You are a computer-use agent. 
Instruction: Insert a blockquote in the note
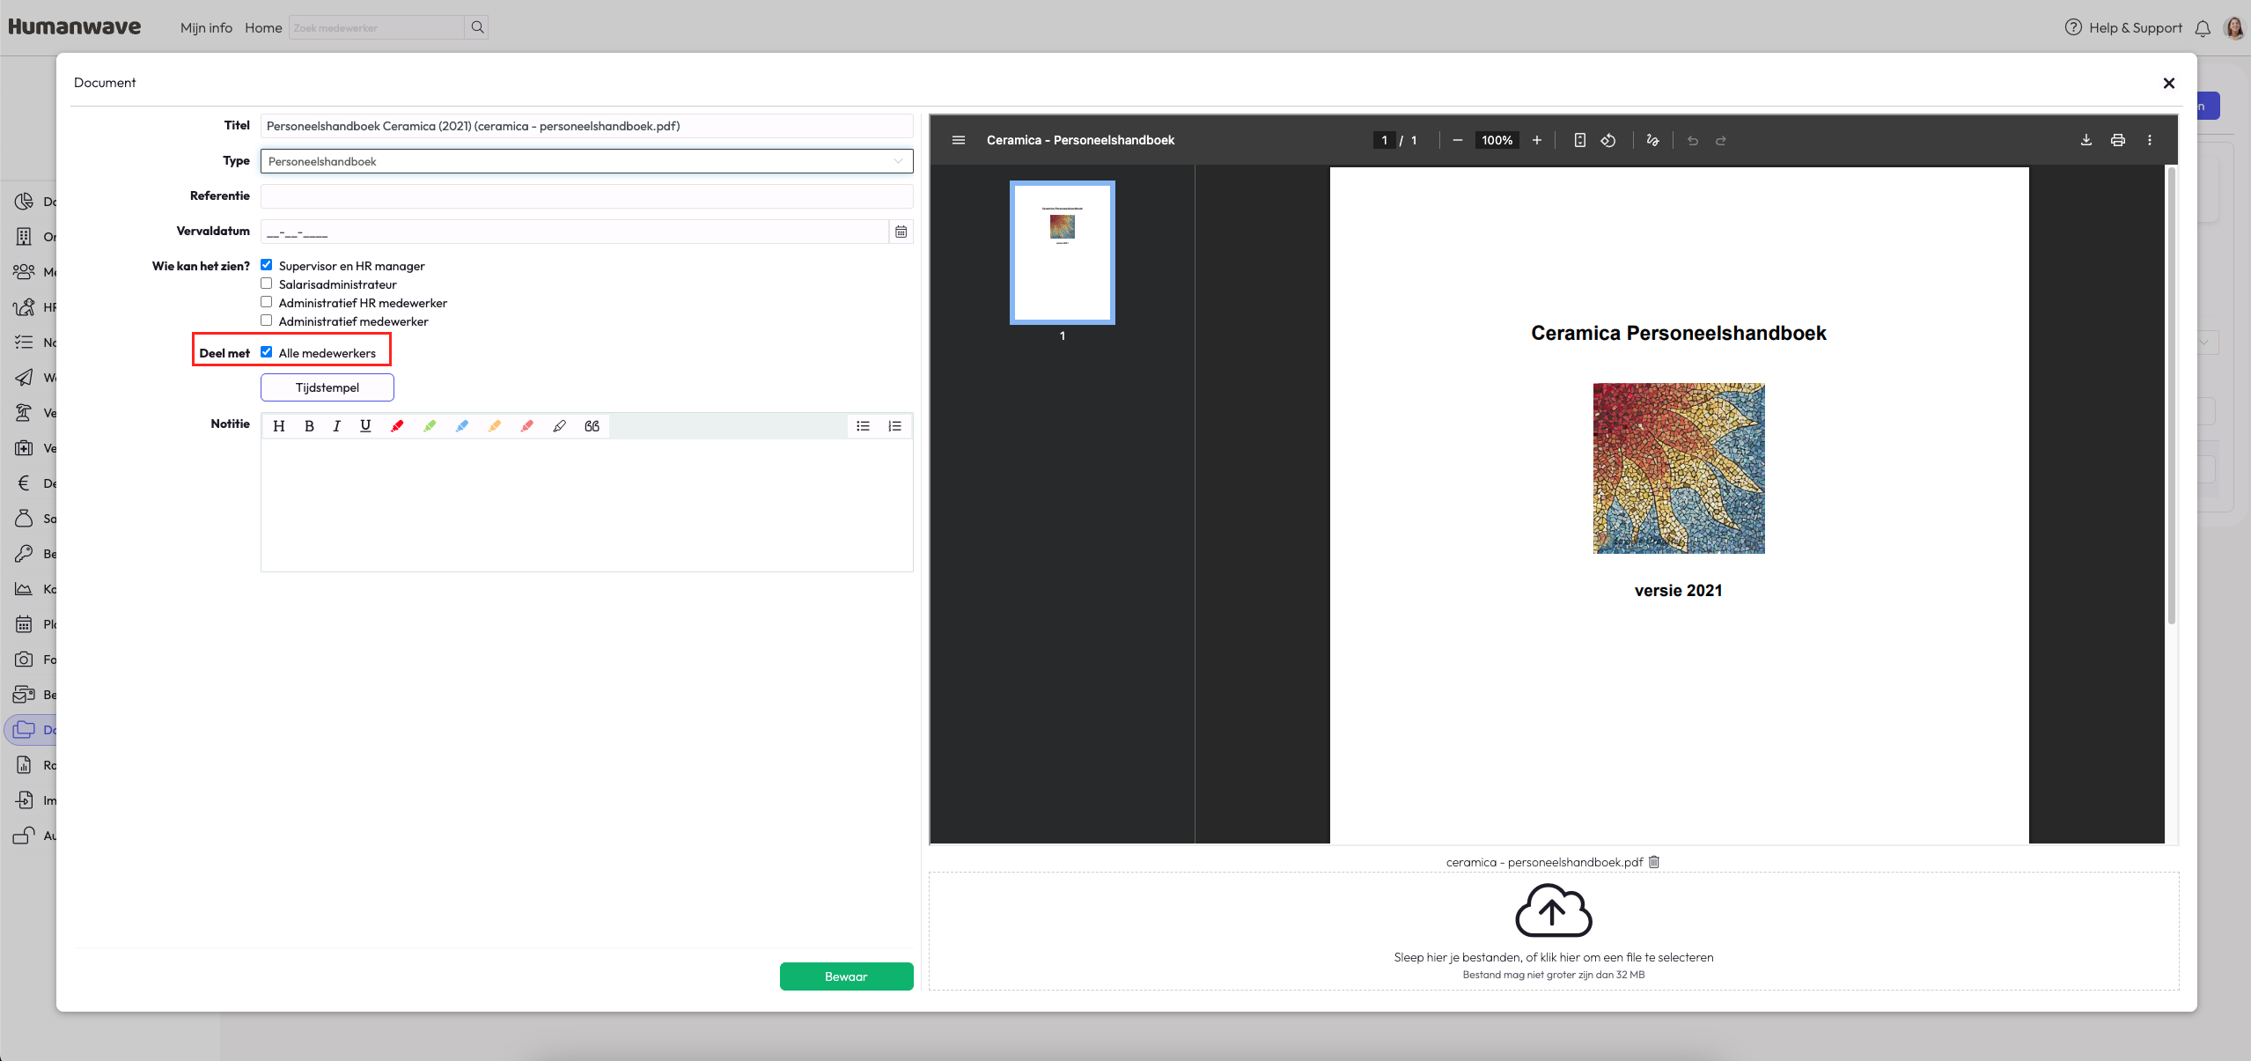592,426
